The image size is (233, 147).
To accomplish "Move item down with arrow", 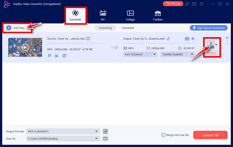I will point(227,44).
